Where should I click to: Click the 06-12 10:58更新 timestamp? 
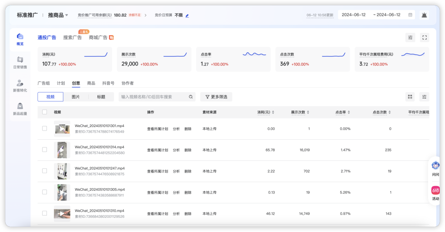tap(320, 15)
